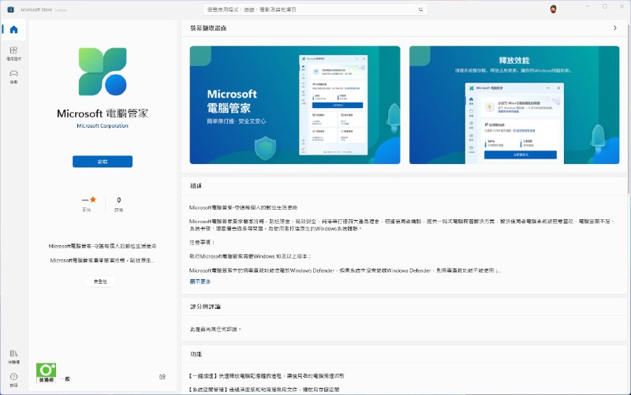Open the Help icon in the sidebar
Viewport: 631px width, 395px height.
13,379
